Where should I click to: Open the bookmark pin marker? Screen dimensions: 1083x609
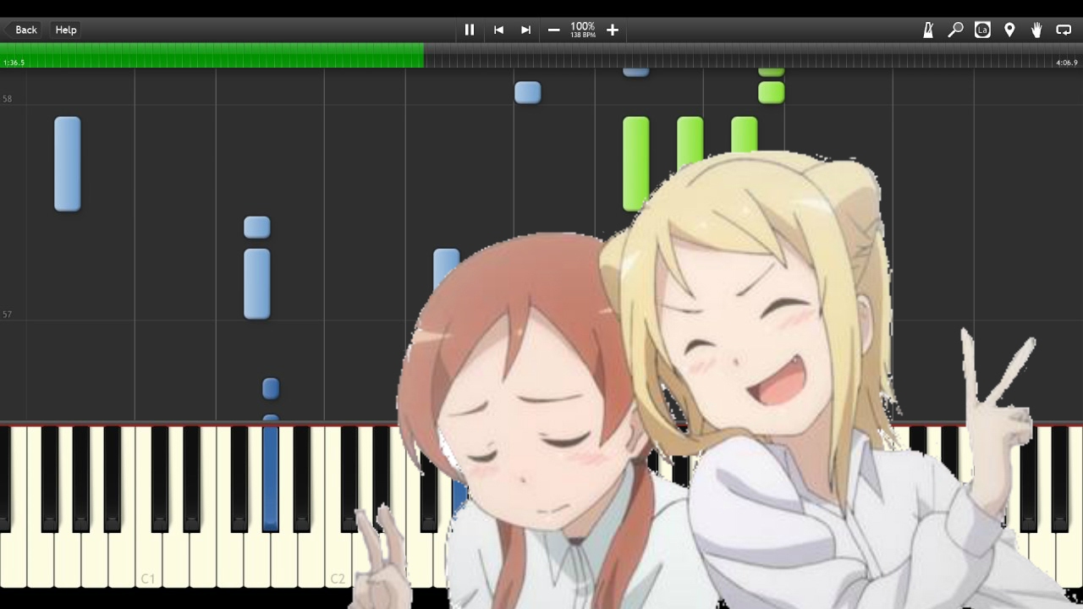click(x=1009, y=30)
